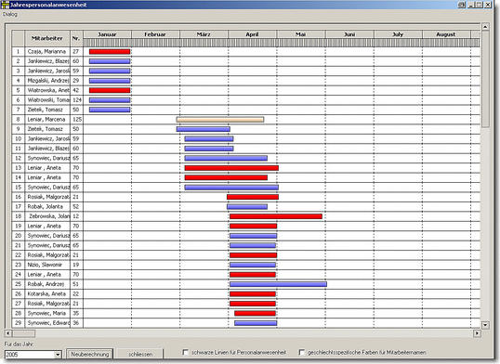Click the horizontal scrollbar thumb
This screenshot has width=500, height=364.
point(23,333)
